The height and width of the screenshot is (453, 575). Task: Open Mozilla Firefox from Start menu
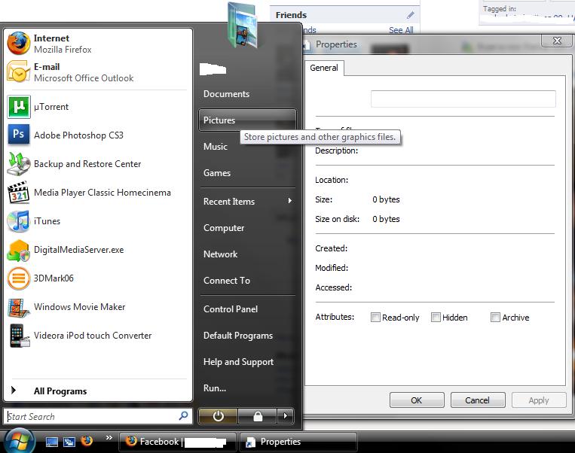(62, 44)
